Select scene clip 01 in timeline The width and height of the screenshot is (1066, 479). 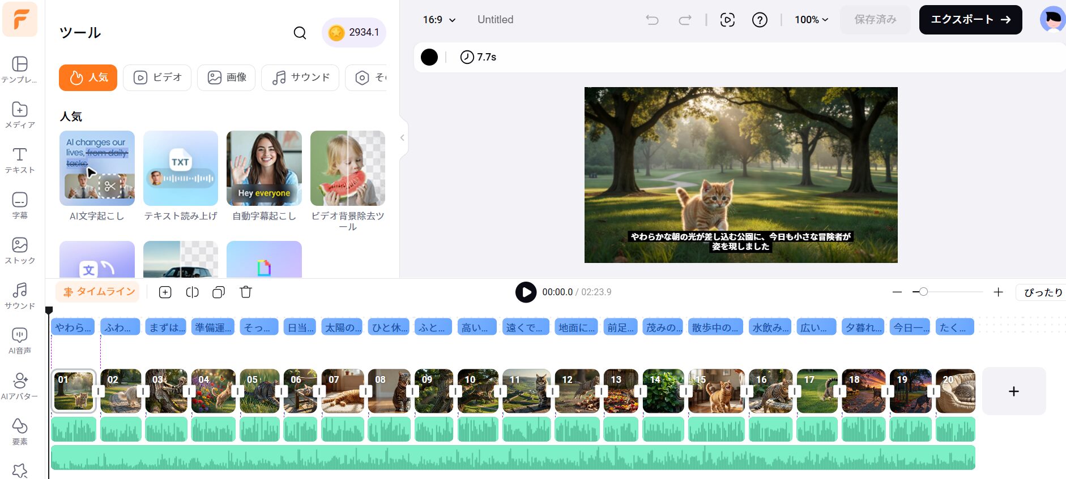(74, 391)
